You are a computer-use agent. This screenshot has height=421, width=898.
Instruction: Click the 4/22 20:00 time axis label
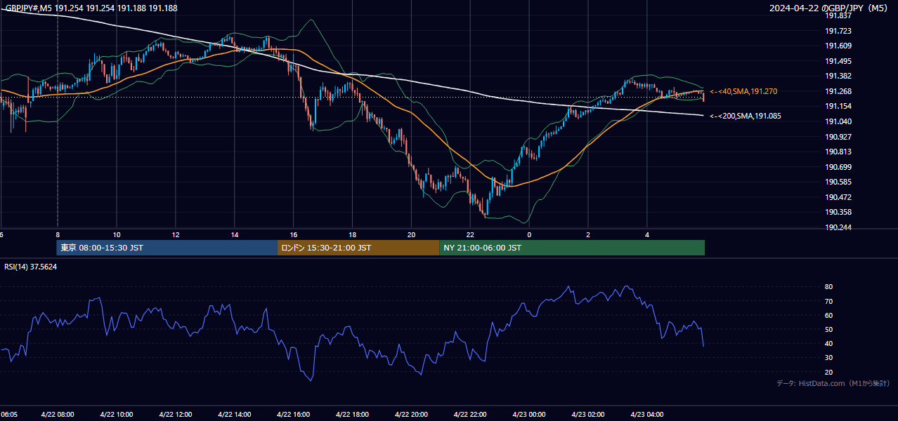[412, 415]
